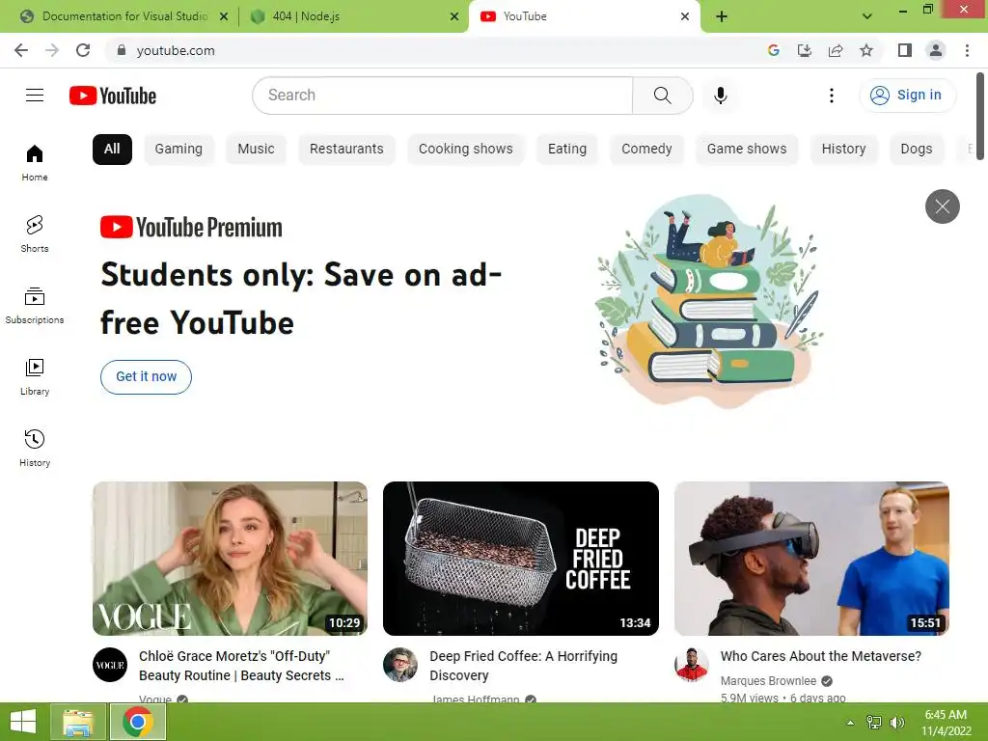Reload the page
Image resolution: width=988 pixels, height=741 pixels.
point(83,50)
